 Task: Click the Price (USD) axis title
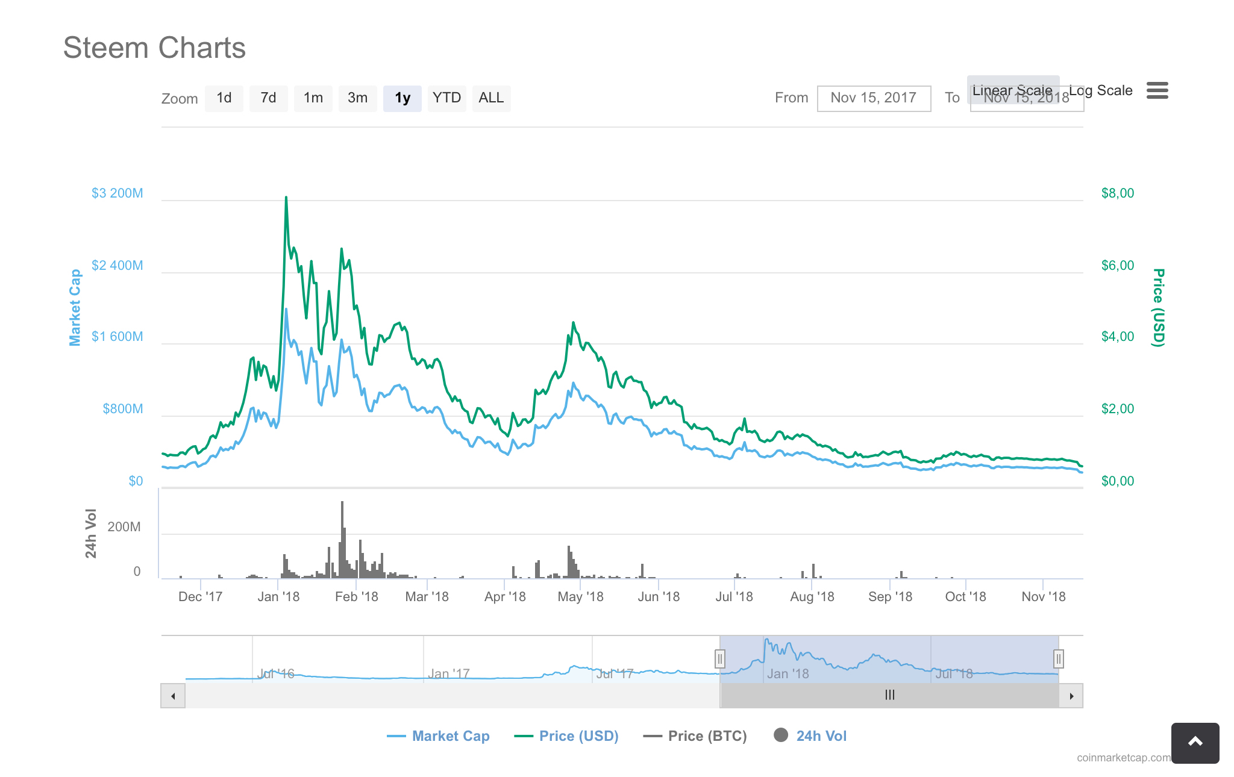point(1159,308)
